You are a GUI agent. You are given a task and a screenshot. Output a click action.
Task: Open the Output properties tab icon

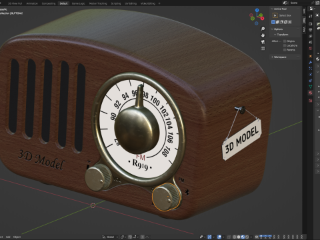[x=311, y=30]
